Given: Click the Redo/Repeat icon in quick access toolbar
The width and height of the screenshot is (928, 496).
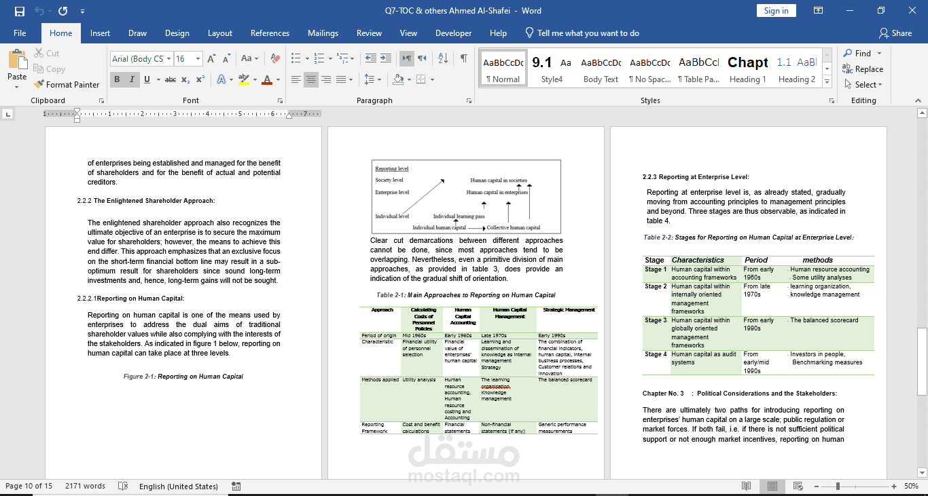Looking at the screenshot, I should tap(63, 11).
